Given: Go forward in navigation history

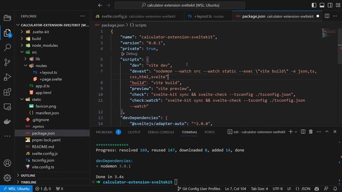Looking at the screenshot, I should pyautogui.click(x=108, y=5).
